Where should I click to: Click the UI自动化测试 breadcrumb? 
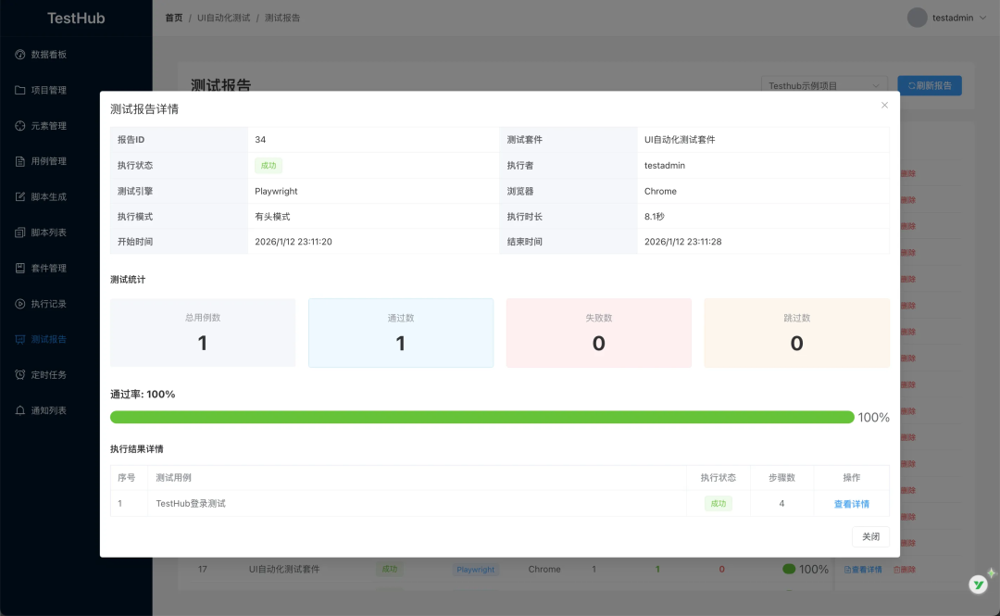[x=223, y=18]
